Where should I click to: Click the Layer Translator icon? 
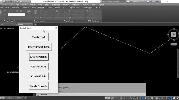[x=88, y=11]
